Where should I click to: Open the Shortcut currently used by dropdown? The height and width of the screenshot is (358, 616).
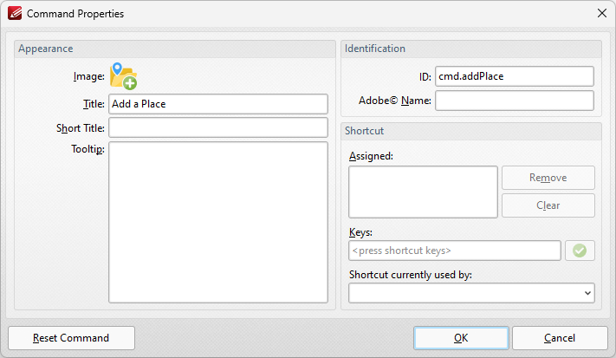pyautogui.click(x=471, y=293)
